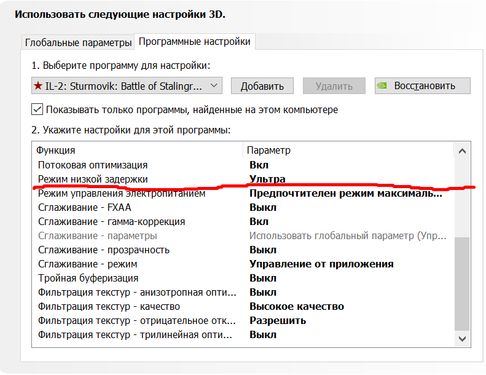Click the Выкл value for FXAA
The width and height of the screenshot is (486, 375).
pos(263,208)
